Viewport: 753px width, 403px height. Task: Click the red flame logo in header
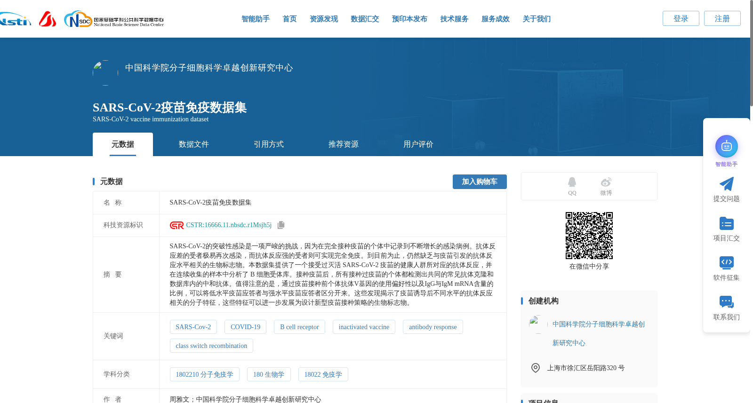[47, 19]
